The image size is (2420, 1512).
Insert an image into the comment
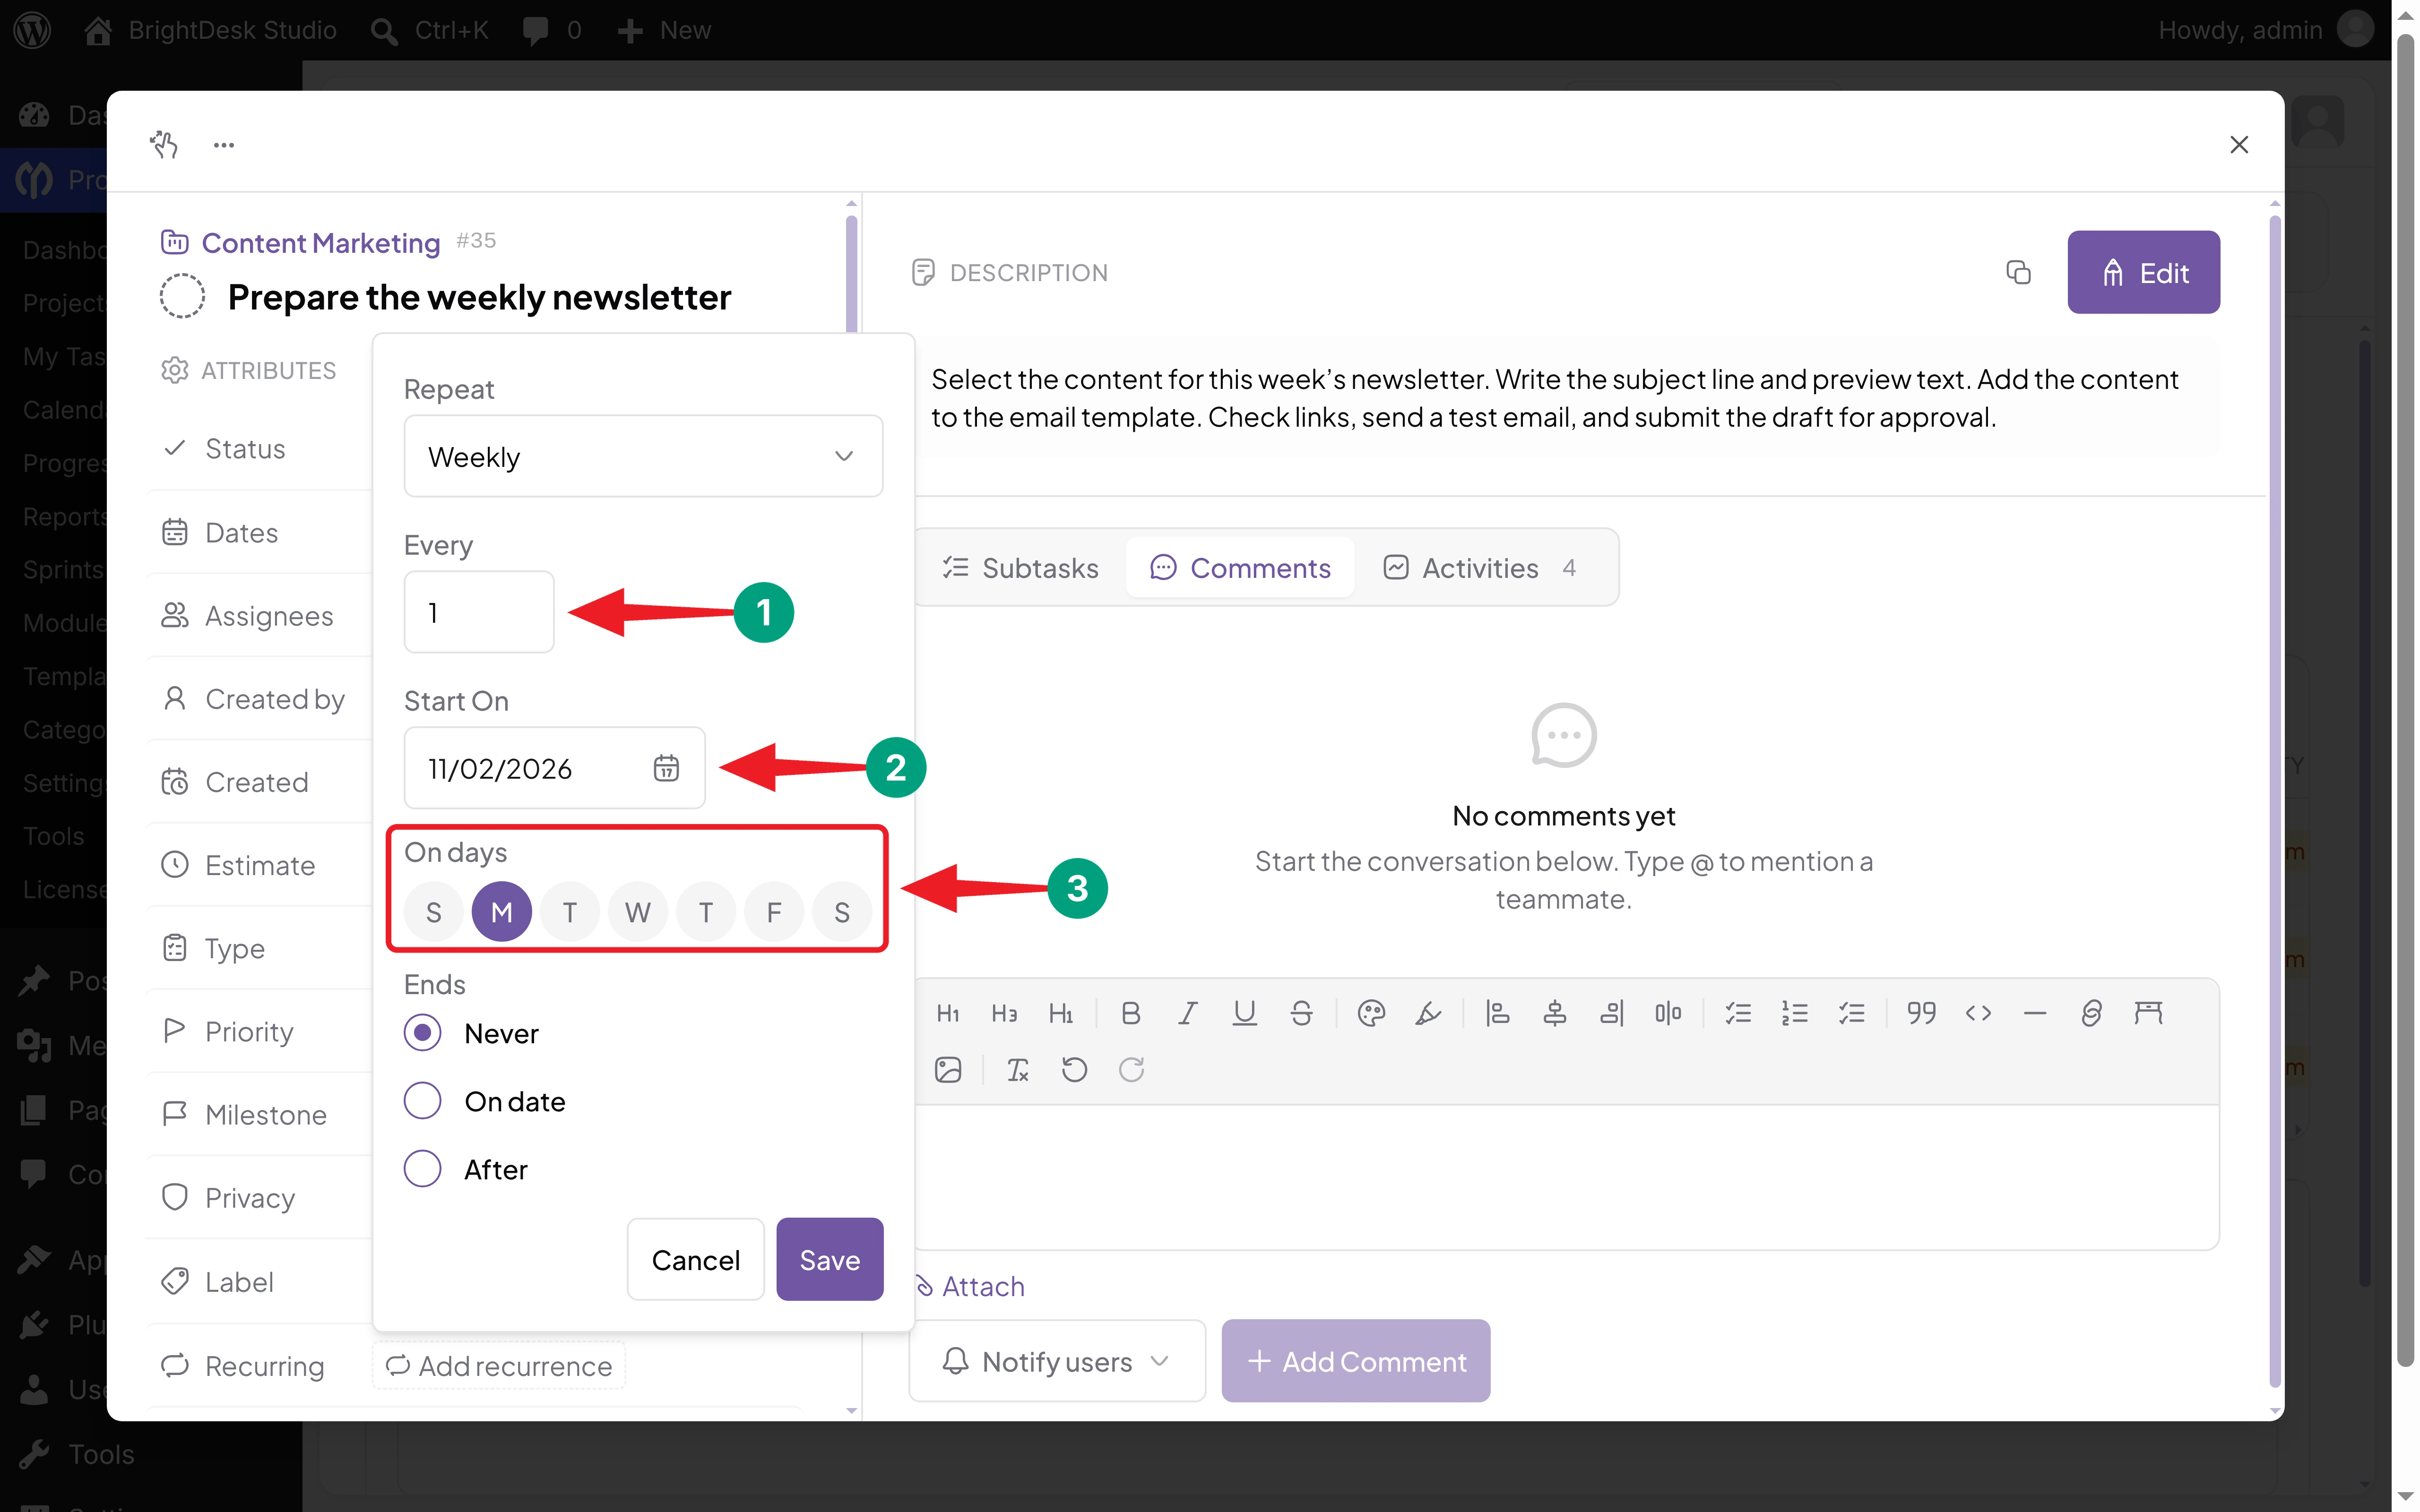coord(948,1070)
